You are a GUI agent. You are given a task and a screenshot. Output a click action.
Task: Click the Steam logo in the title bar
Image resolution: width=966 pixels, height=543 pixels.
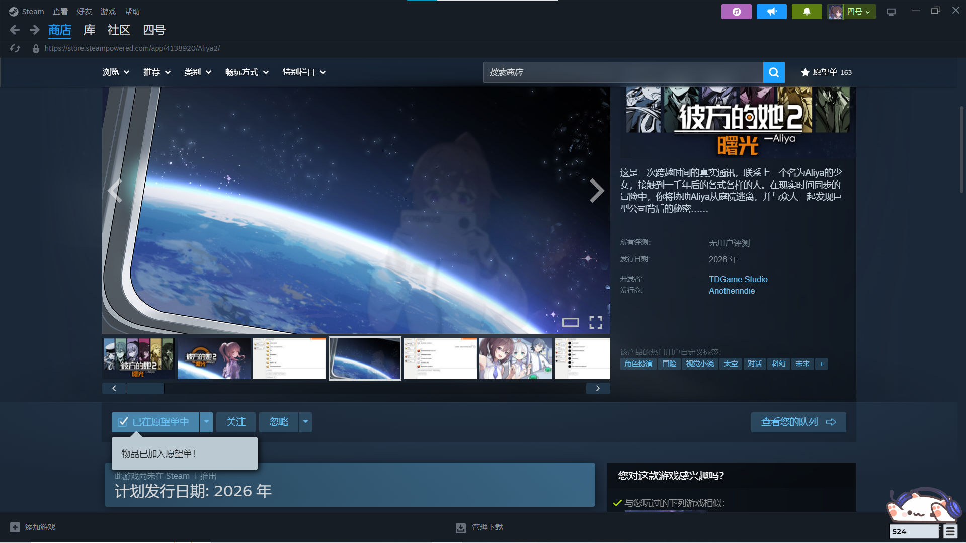point(14,12)
